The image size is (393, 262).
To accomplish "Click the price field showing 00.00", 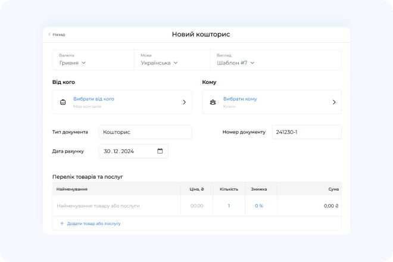I will pos(196,205).
